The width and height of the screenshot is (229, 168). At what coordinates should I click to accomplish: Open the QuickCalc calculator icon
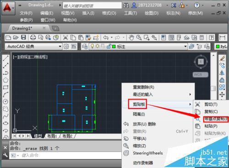click(202, 37)
